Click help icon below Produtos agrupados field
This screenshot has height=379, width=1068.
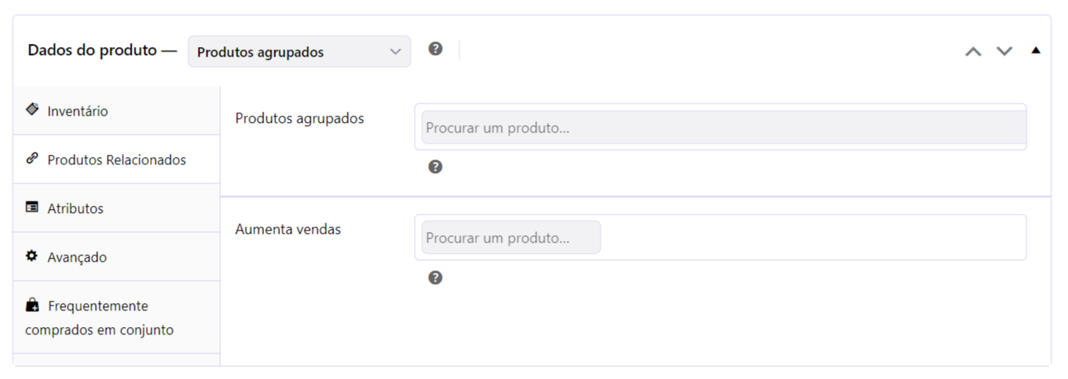tap(435, 167)
